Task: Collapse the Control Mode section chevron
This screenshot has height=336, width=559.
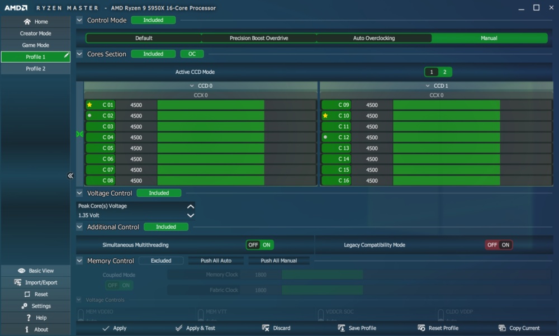Action: coord(79,20)
